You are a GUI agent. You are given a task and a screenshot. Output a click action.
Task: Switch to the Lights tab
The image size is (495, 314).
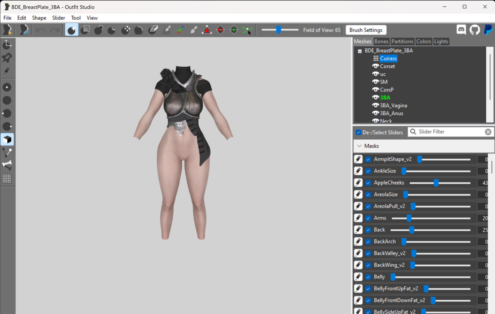point(441,41)
